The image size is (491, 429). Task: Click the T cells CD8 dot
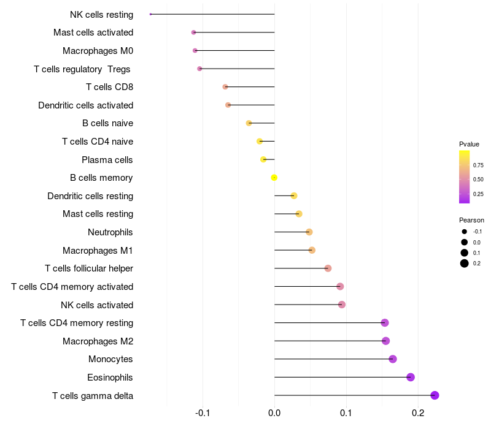coord(225,87)
